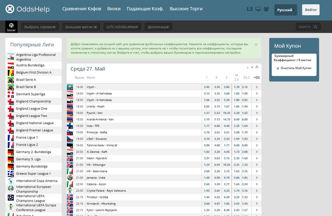This screenshot has width=332, height=216.
Task: Select under 2.5 odds 2.35 for Vestri - Njardvík
Action: coord(237,158)
